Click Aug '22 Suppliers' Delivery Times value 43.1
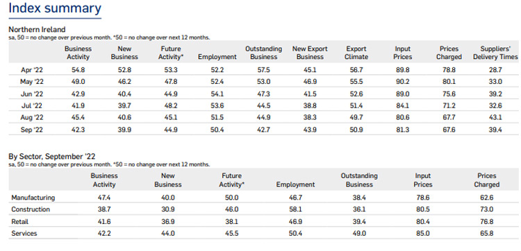 [x=495, y=118]
